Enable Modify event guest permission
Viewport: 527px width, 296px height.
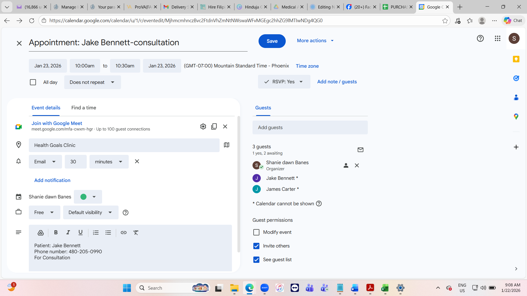[256, 232]
